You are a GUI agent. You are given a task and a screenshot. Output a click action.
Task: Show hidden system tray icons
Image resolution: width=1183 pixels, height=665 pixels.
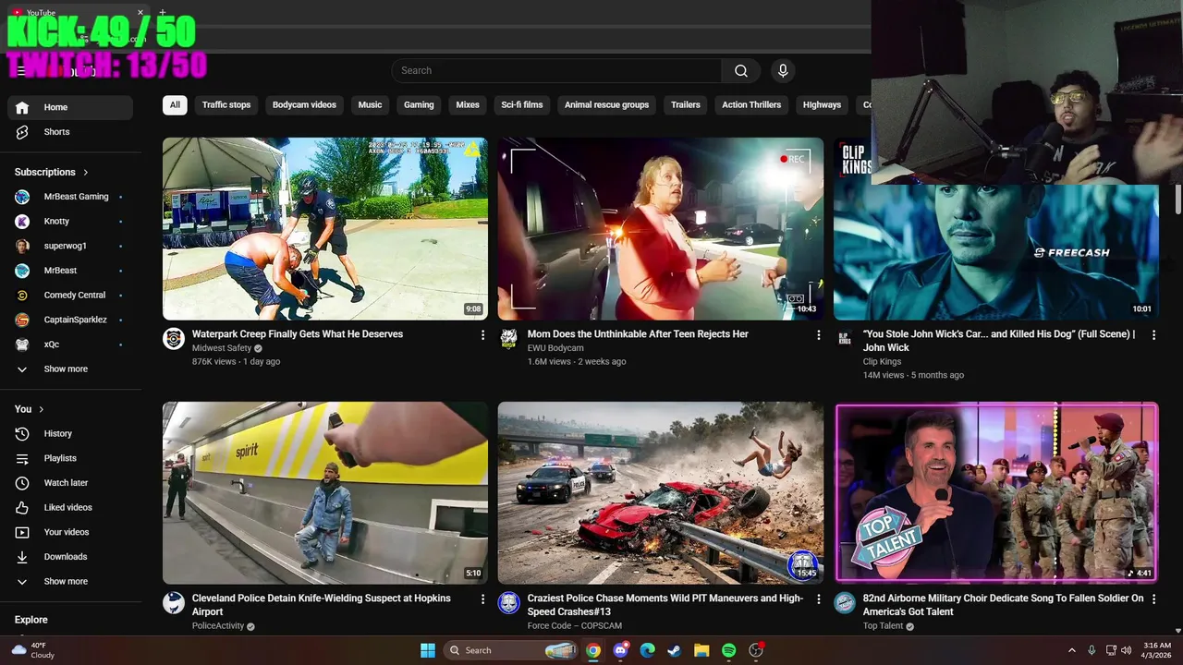(x=1072, y=650)
